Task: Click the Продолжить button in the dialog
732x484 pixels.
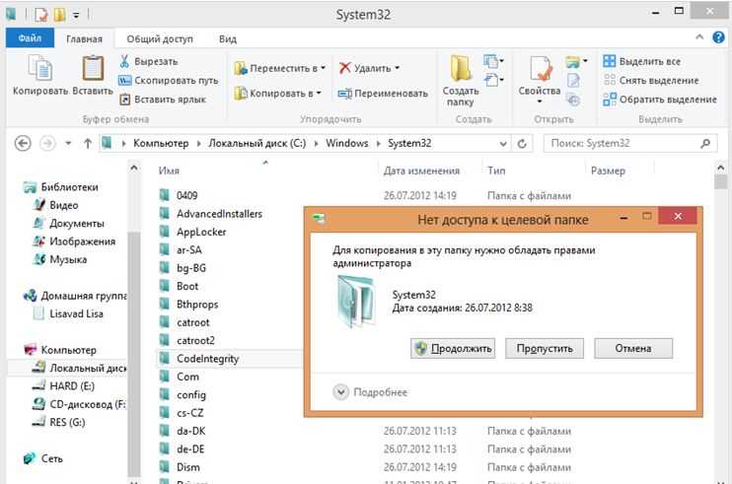Action: [x=453, y=348]
